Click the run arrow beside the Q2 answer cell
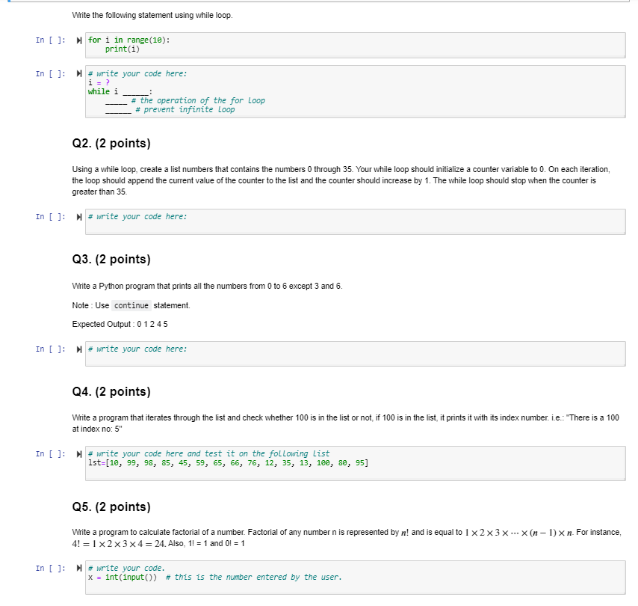The height and width of the screenshot is (606, 638). pos(78,217)
